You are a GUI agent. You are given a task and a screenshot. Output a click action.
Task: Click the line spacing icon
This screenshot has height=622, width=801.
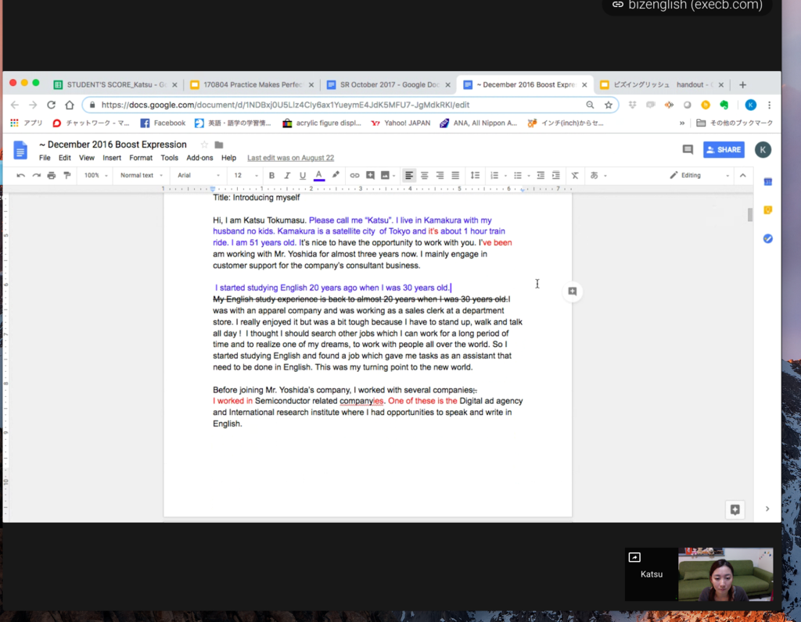click(475, 176)
